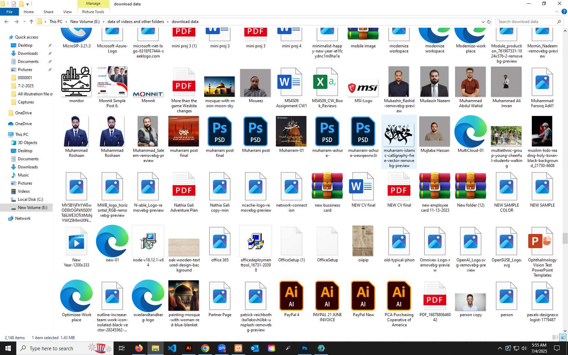Image resolution: width=568 pixels, height=355 pixels.
Task: Go up one folder level
Action: [31, 22]
